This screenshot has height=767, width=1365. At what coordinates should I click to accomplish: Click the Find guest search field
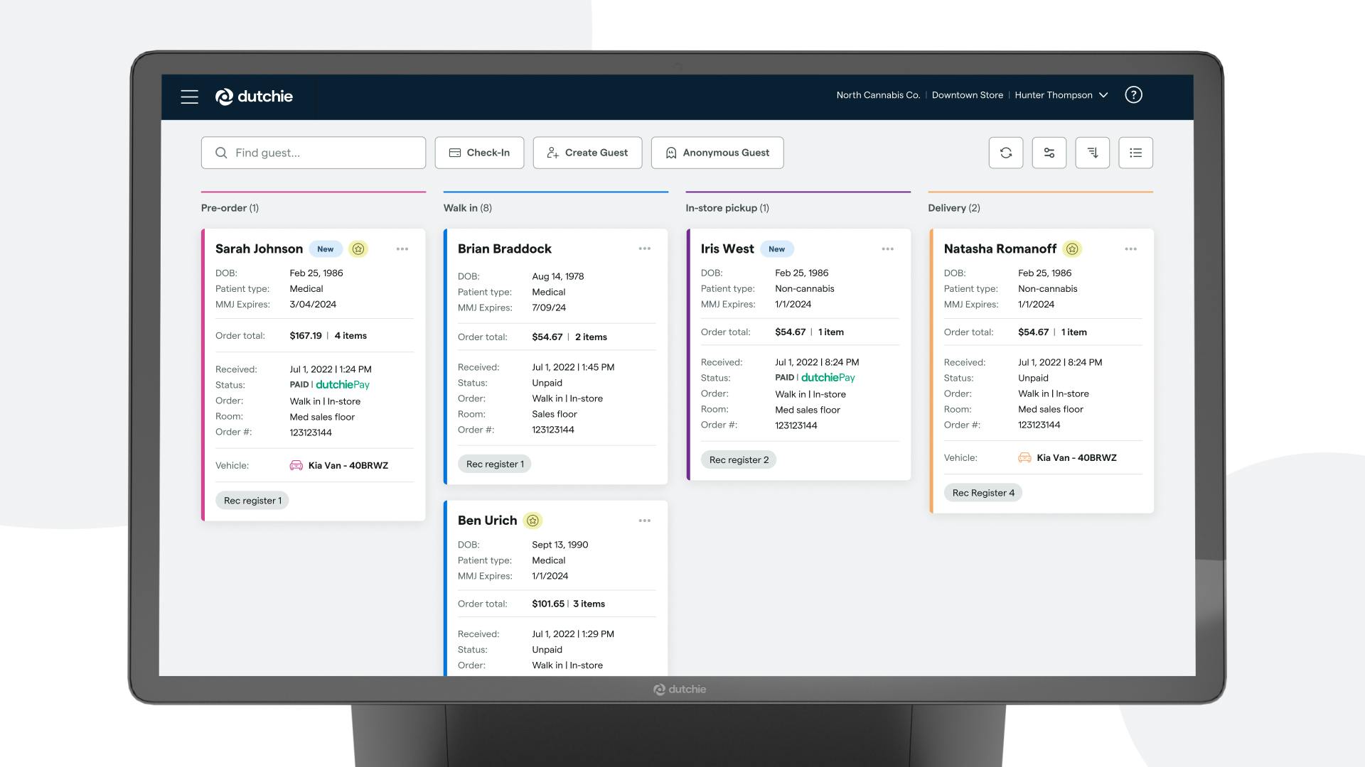click(313, 152)
